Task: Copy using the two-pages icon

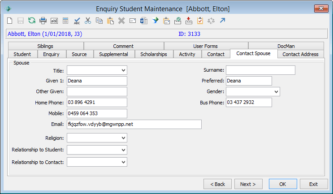Action: tap(99, 21)
